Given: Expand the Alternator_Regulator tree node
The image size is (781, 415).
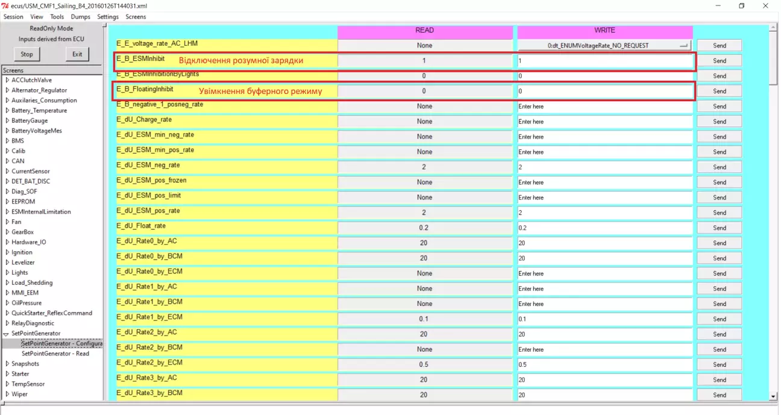Looking at the screenshot, I should point(7,90).
